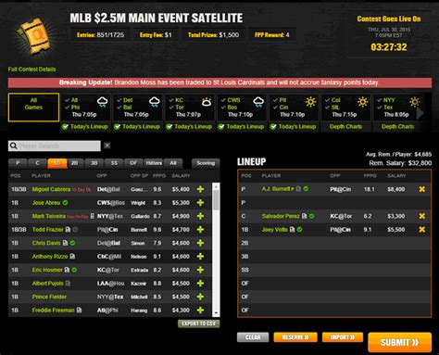Screen dimensions: 439x355
Task: Open Salvador Perez's notes icon in lineup
Action: [x=304, y=216]
